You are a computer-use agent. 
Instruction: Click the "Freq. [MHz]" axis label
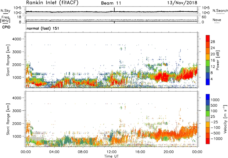coord(5,19)
